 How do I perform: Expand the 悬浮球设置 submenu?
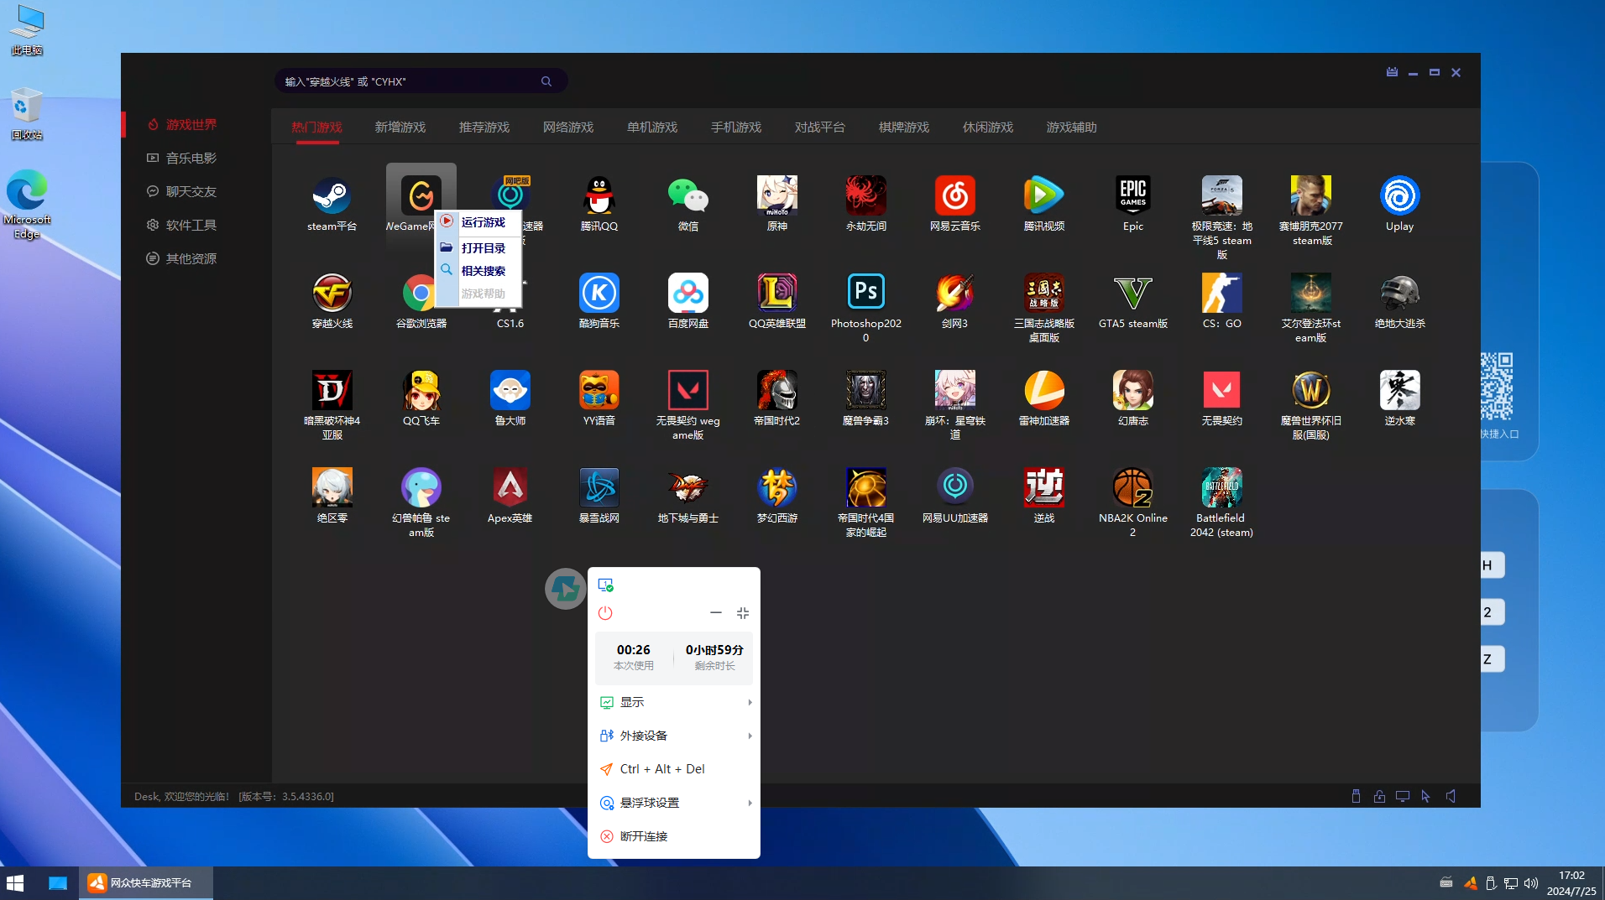[674, 803]
